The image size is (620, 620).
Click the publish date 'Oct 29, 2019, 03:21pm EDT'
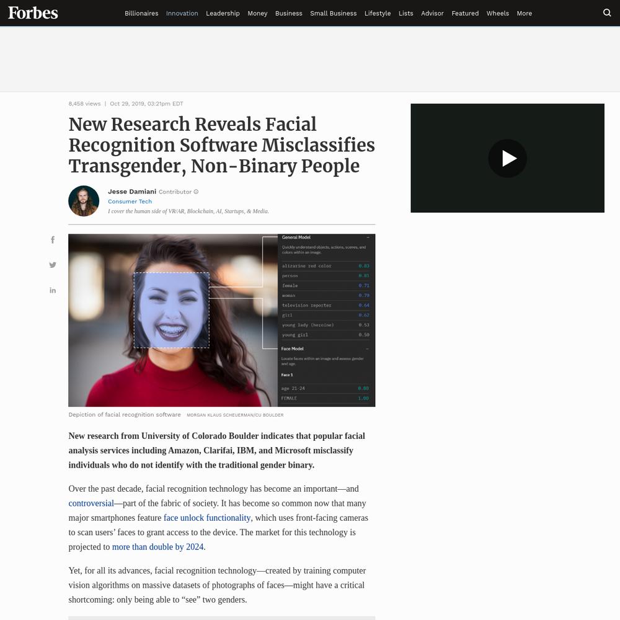146,104
